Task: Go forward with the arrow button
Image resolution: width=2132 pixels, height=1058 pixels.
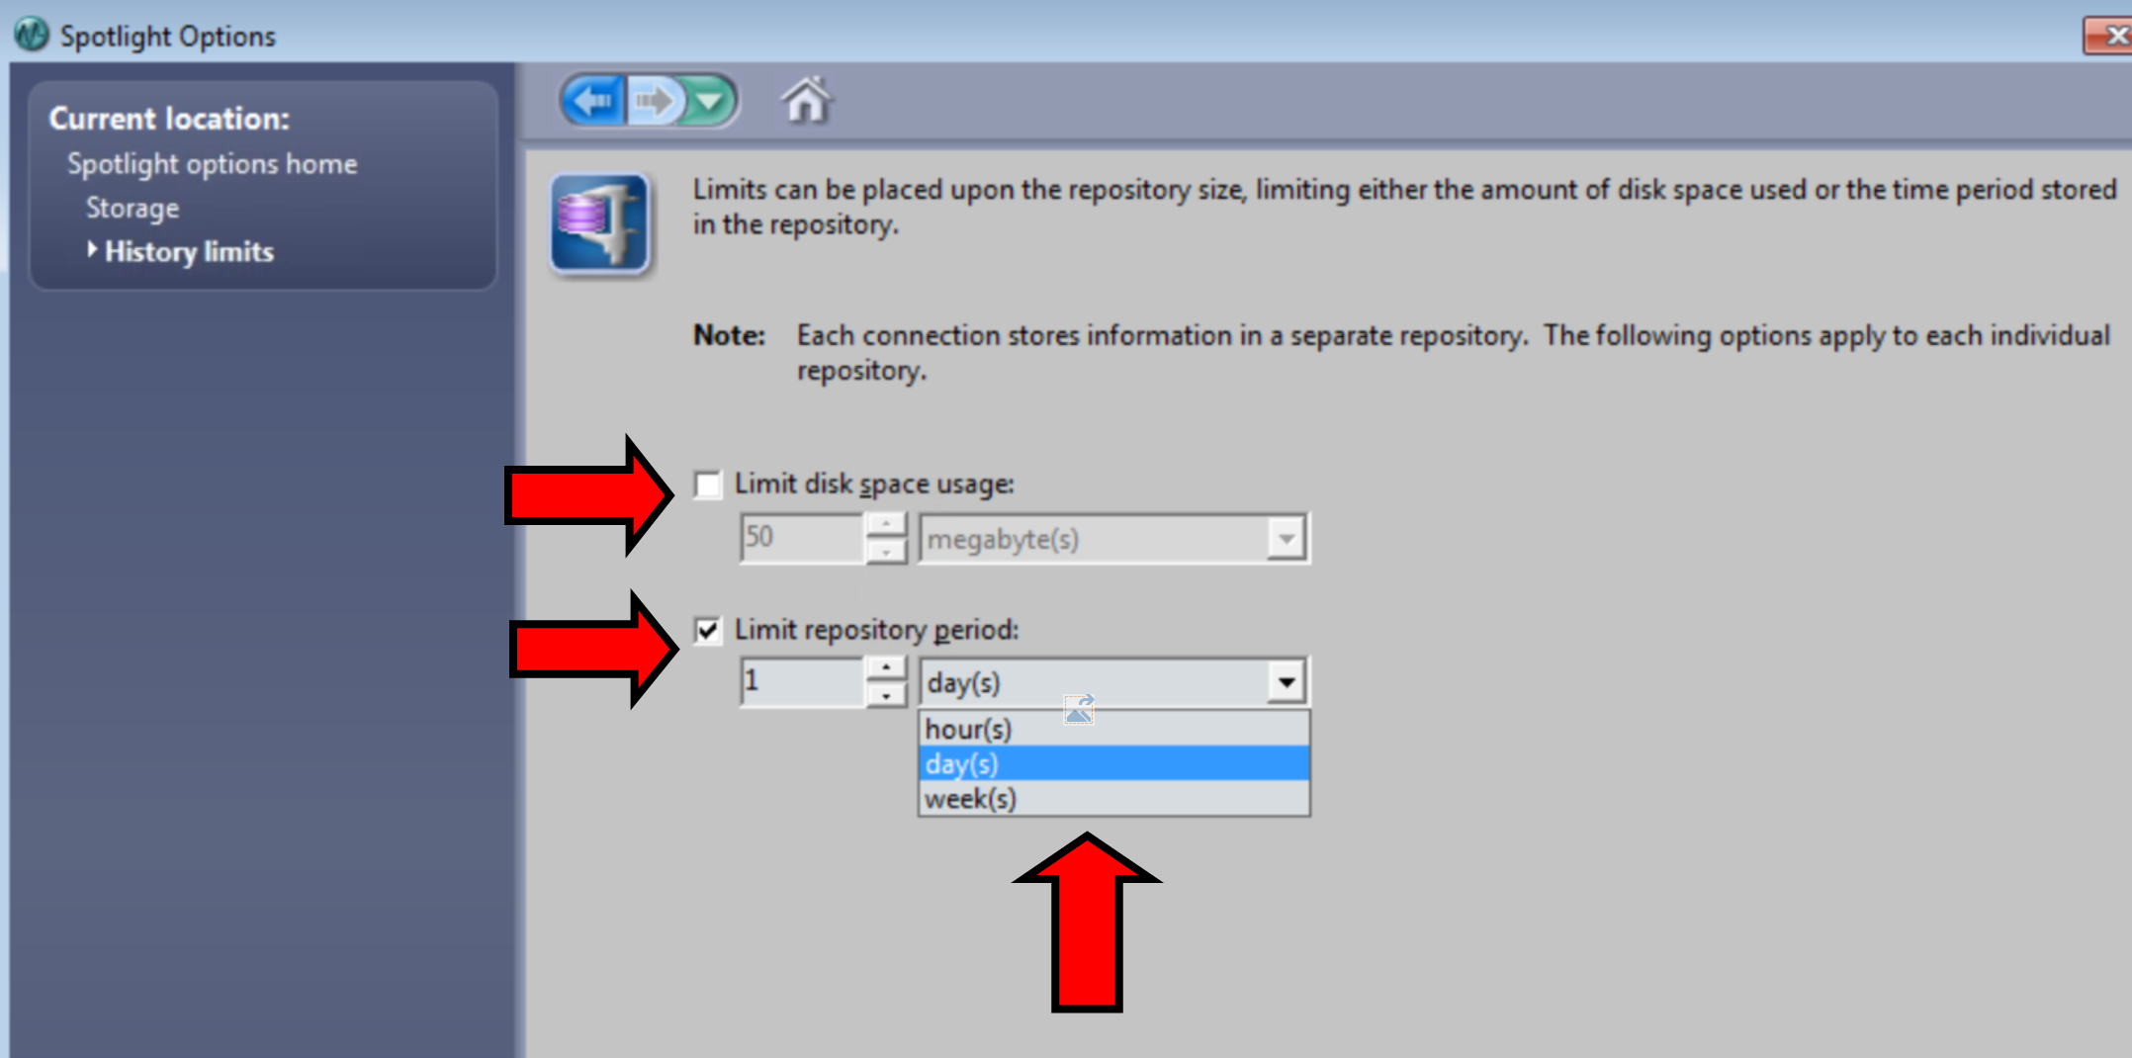Action: pyautogui.click(x=654, y=101)
